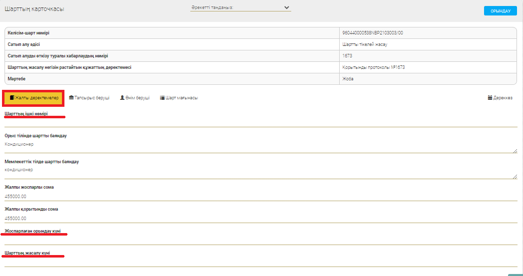This screenshot has height=276, width=523.
Task: Open the Жоспарлаған орындау күні date field
Action: [x=260, y=240]
